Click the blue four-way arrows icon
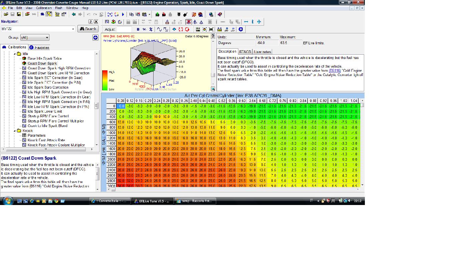 259,22
